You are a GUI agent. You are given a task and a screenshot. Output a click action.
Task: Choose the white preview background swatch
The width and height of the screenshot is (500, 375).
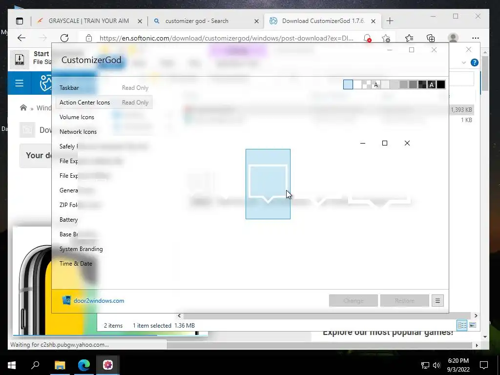(357, 84)
